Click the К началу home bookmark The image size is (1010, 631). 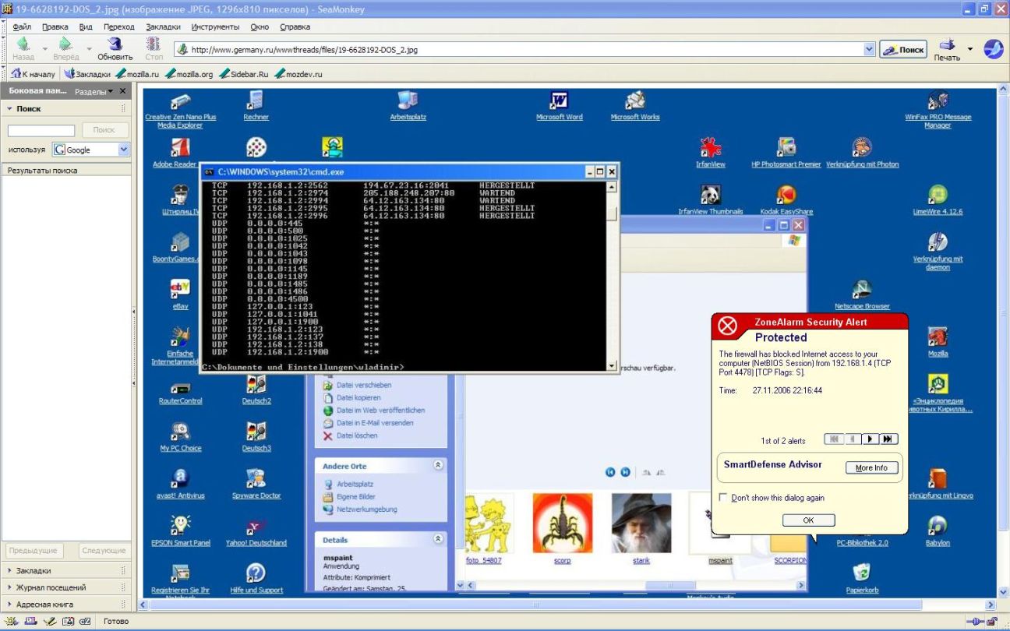(32, 74)
